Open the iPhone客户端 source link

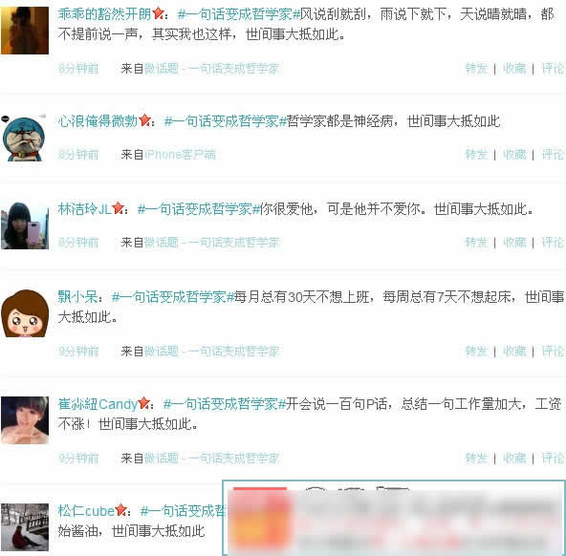point(180,155)
